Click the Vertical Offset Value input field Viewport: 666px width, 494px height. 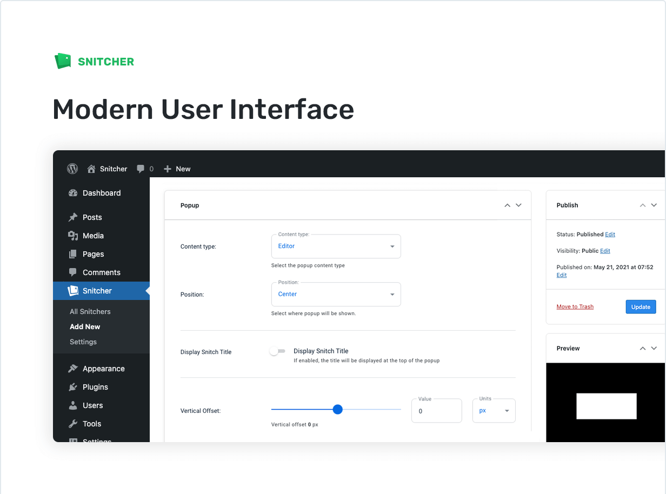pyautogui.click(x=437, y=410)
